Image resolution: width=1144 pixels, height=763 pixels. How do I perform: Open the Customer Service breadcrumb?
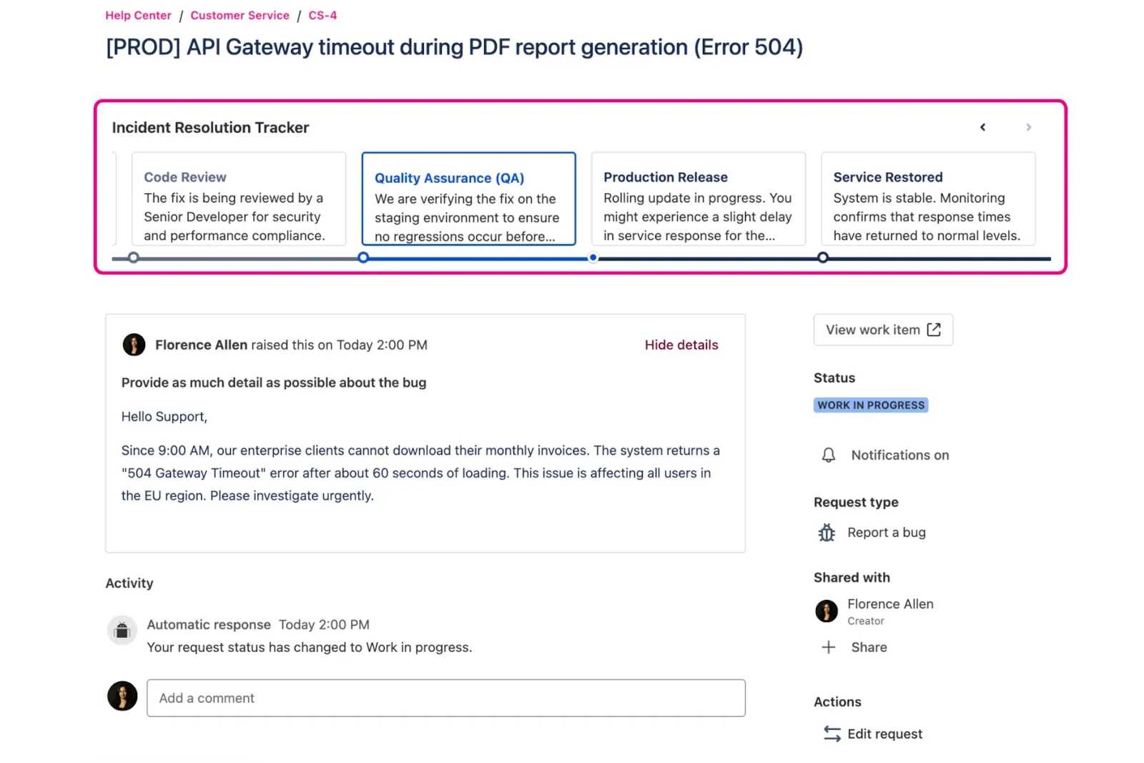(240, 15)
